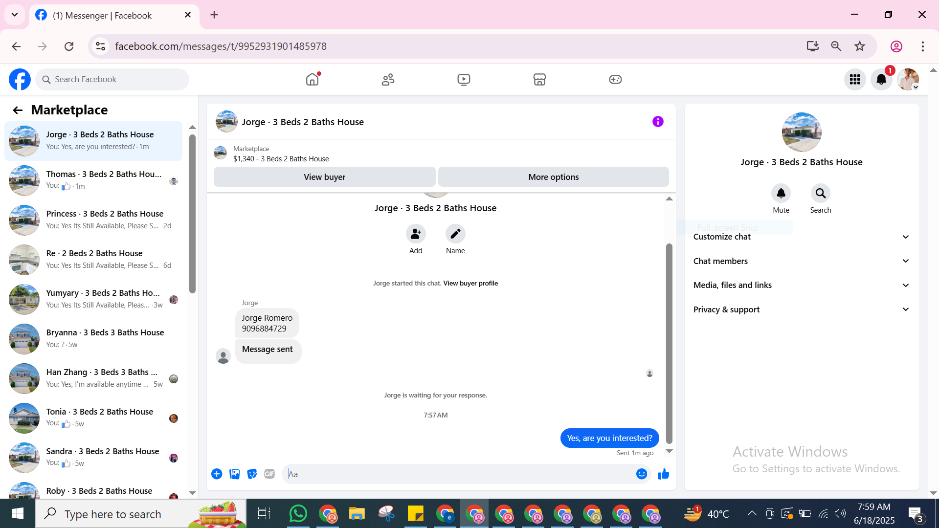Expand the Customize chat section

click(801, 237)
